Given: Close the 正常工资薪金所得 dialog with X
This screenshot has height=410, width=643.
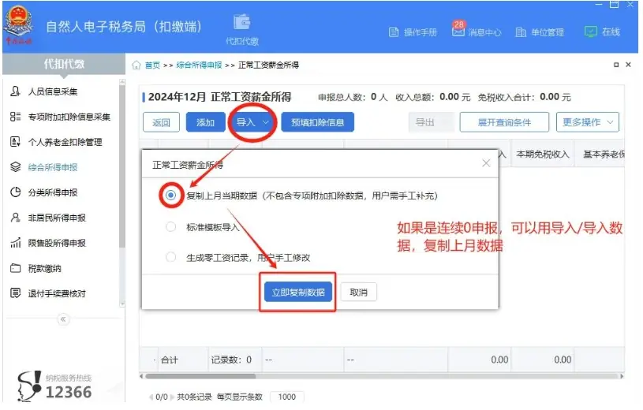Looking at the screenshot, I should pyautogui.click(x=486, y=163).
